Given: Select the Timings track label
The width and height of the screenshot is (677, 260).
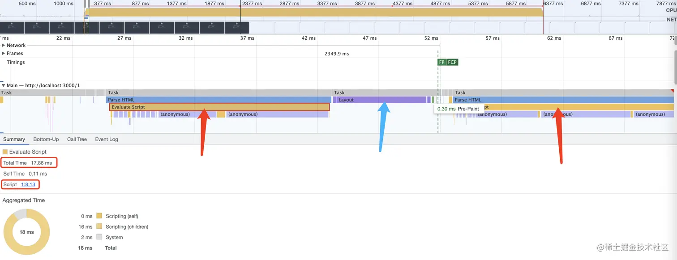Looking at the screenshot, I should (16, 62).
